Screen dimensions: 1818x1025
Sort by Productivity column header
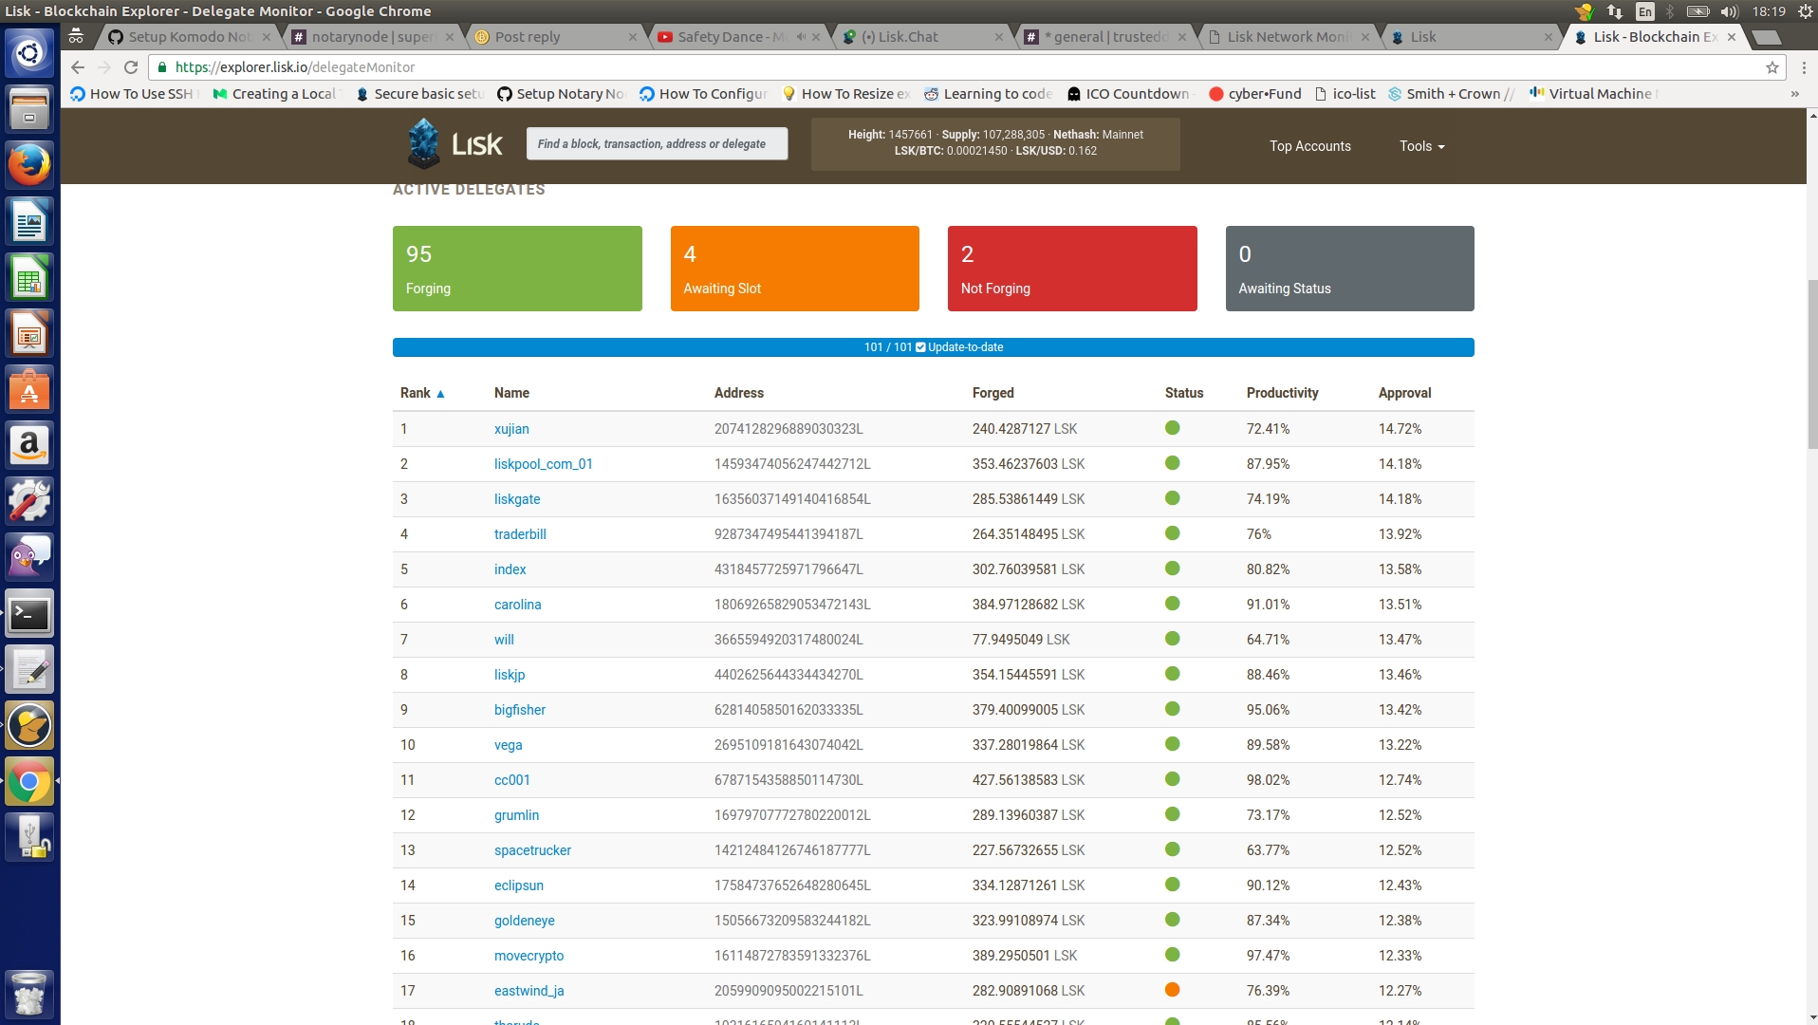[1282, 393]
